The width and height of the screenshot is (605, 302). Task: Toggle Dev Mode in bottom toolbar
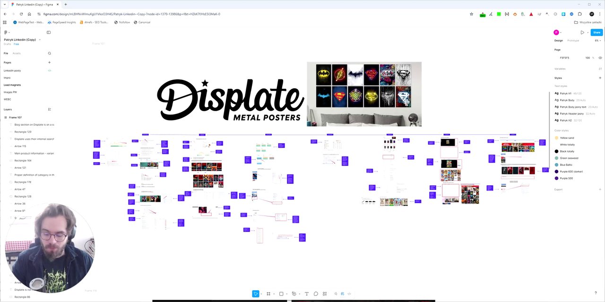coord(349,293)
